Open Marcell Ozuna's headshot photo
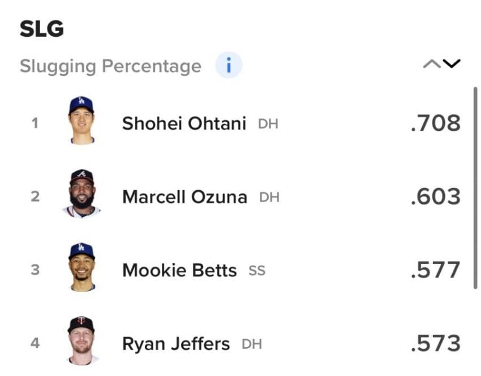 [81, 194]
